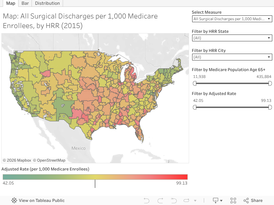Click the View on Tableau Public link
This screenshot has height=205, width=274.
[41, 201]
